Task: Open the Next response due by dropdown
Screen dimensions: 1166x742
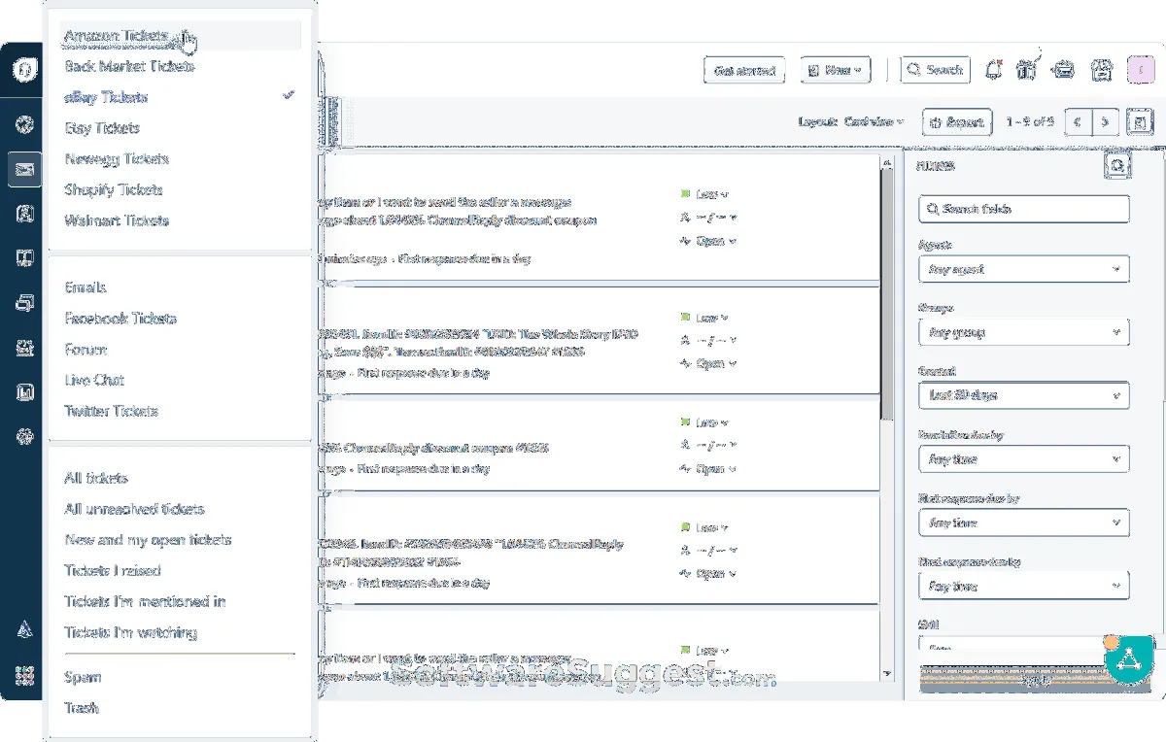Action: (x=1024, y=587)
